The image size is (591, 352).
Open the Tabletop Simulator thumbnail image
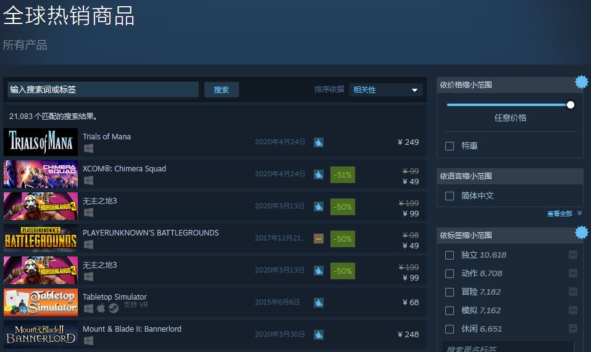[41, 303]
